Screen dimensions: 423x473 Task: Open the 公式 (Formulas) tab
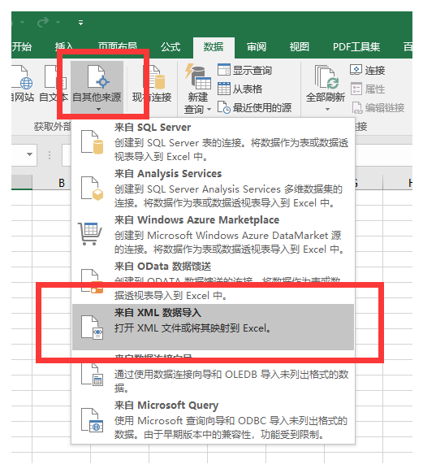tap(170, 47)
